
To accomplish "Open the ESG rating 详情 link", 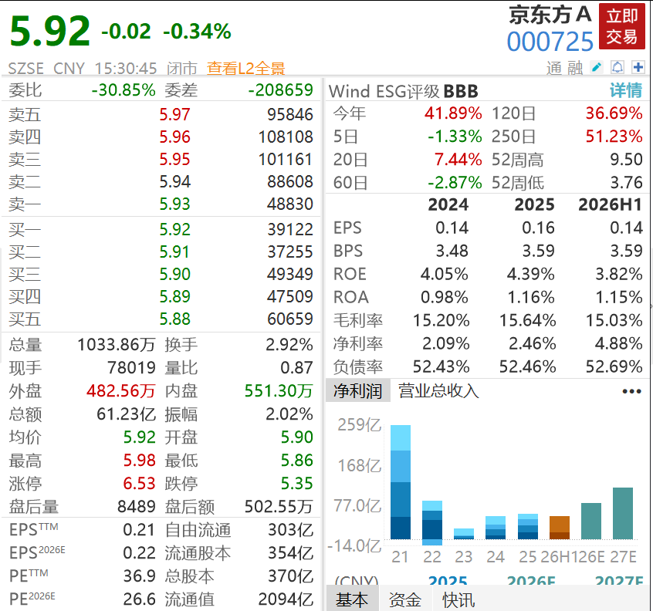I will 626,90.
